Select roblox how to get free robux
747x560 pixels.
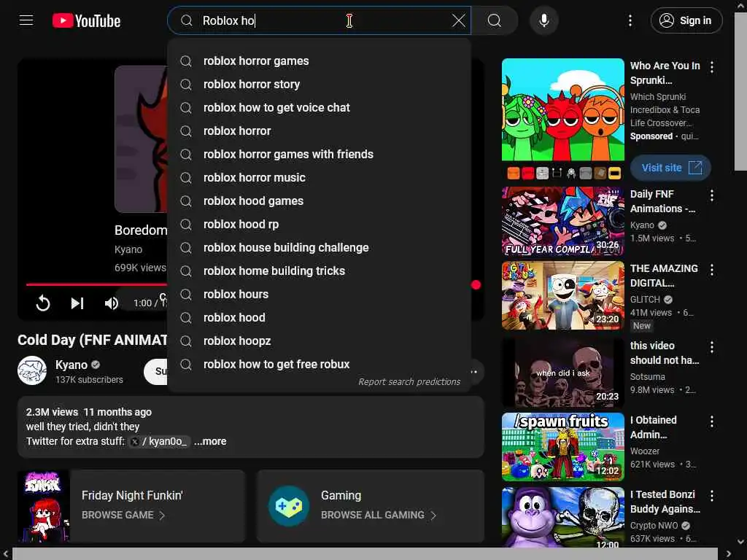[320, 365]
